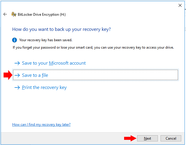The height and width of the screenshot is (145, 186).
Task: Click the blue information icon
Action: click(x=15, y=40)
